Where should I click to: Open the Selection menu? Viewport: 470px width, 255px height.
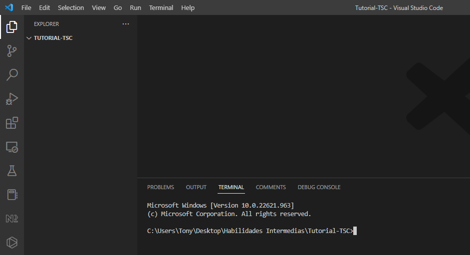pyautogui.click(x=71, y=7)
